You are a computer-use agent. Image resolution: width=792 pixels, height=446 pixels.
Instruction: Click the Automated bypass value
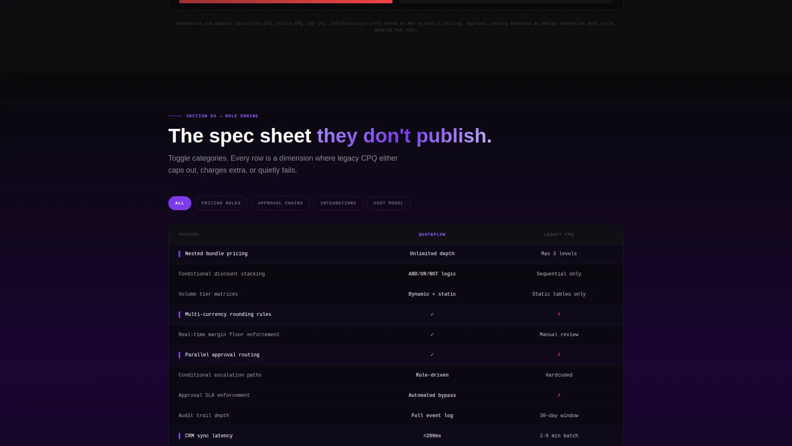pos(432,395)
